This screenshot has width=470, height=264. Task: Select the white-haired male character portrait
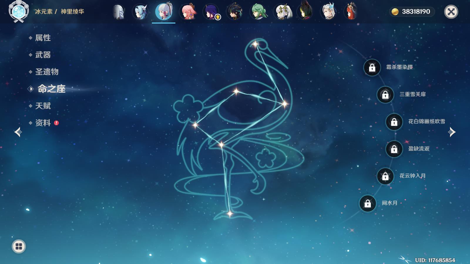tap(328, 12)
